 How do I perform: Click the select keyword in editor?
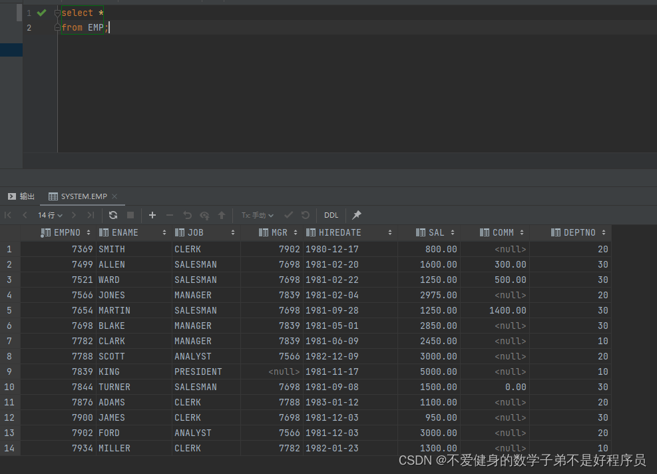[x=77, y=13]
